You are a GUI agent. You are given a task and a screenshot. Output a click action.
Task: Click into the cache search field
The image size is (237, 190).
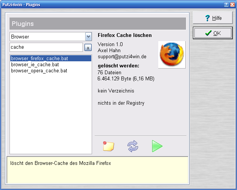coord(46,47)
